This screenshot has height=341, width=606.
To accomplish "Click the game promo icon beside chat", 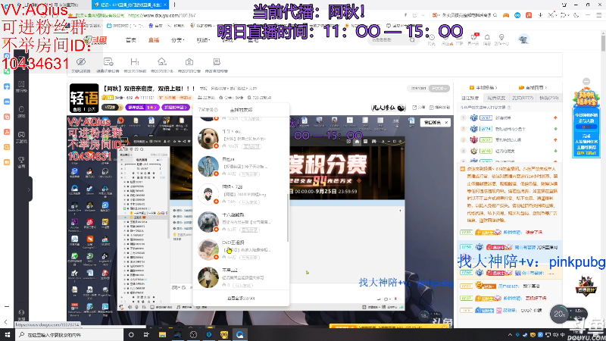I will point(586,286).
